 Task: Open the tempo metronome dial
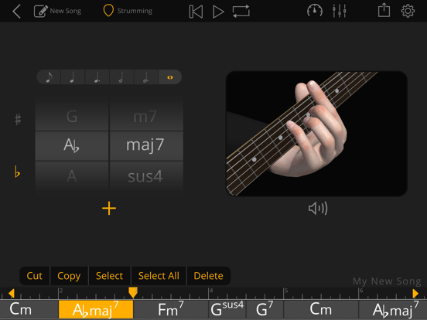pos(315,11)
